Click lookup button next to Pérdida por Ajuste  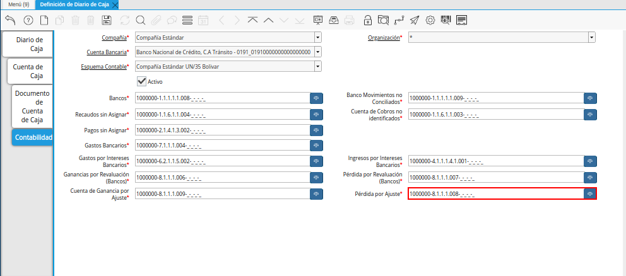point(590,193)
